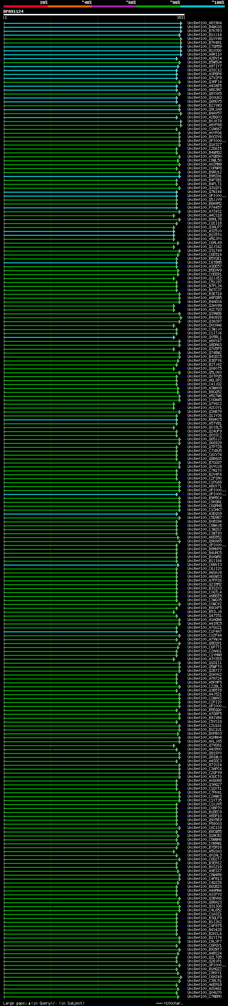The width and height of the screenshot is (228, 1006).
Task: Select the UniRef100_B1X5T0 label
Action: coord(204,235)
